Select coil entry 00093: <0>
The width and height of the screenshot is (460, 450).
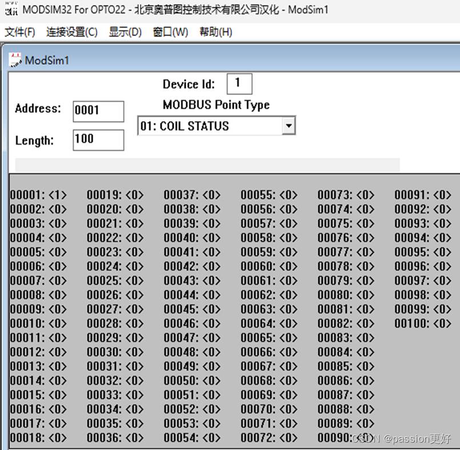[423, 224]
